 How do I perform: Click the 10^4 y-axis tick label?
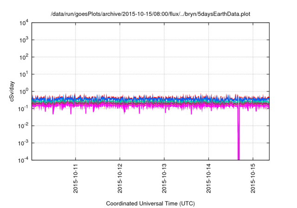click(24, 23)
